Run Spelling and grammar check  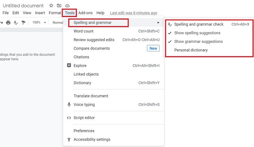(209, 24)
